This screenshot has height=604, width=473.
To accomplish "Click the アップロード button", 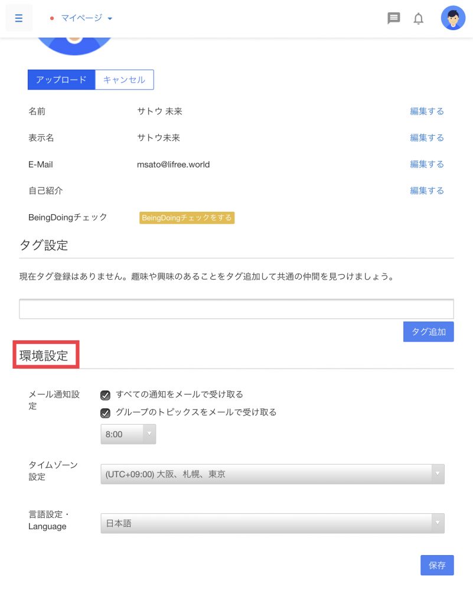I will point(61,80).
